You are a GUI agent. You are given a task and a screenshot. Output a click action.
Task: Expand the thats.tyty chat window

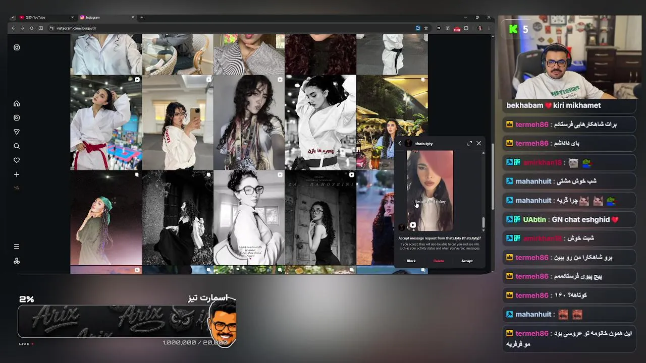click(470, 144)
